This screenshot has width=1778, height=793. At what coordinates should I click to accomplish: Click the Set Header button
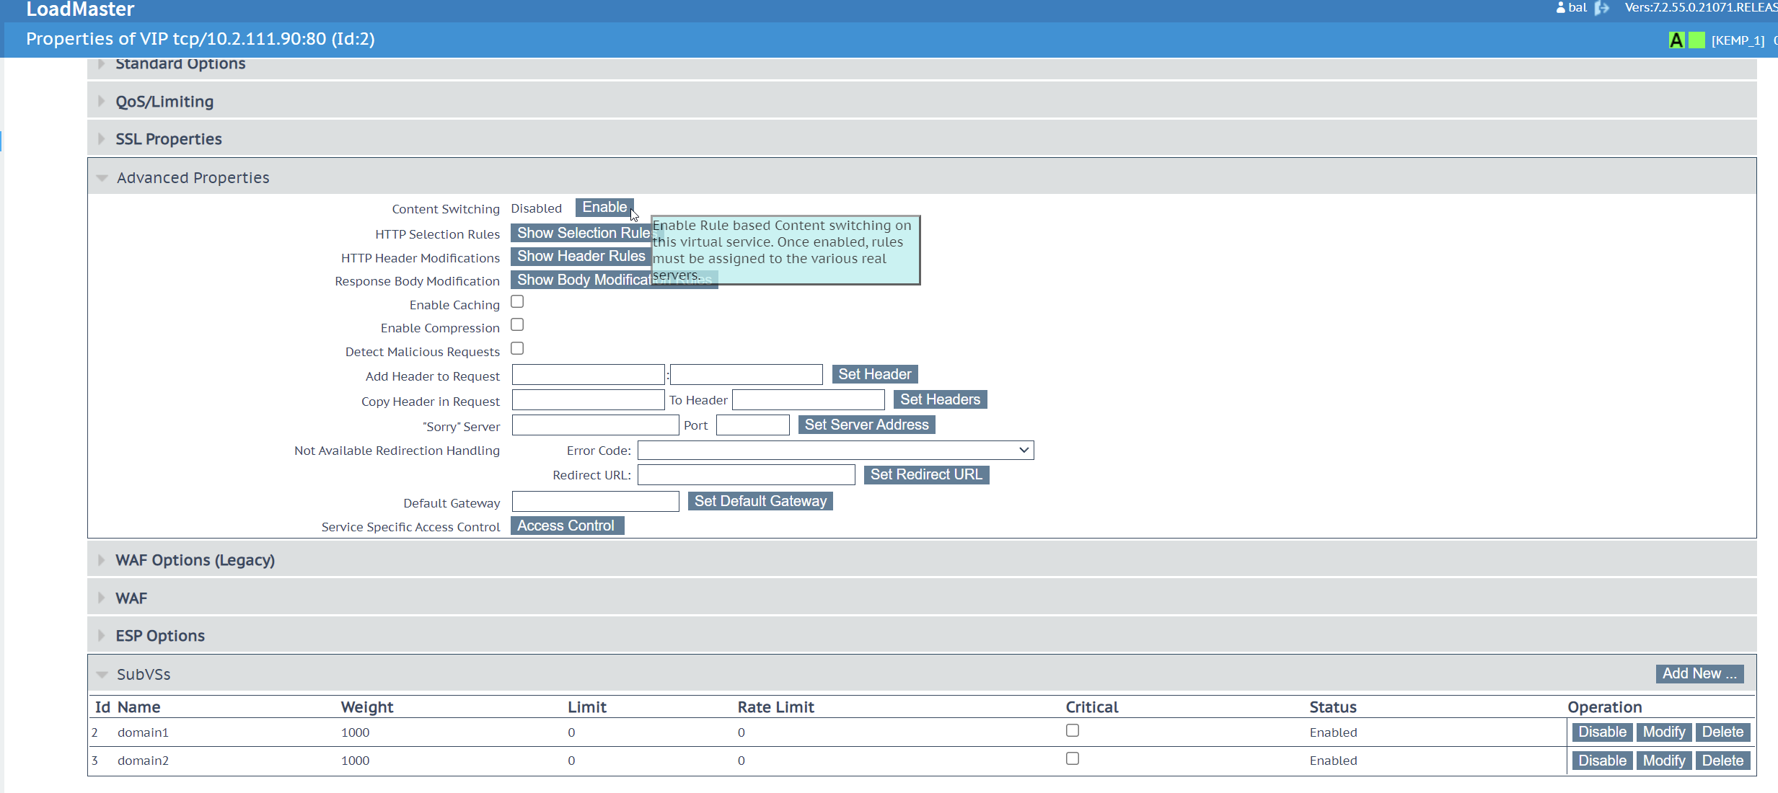point(874,374)
